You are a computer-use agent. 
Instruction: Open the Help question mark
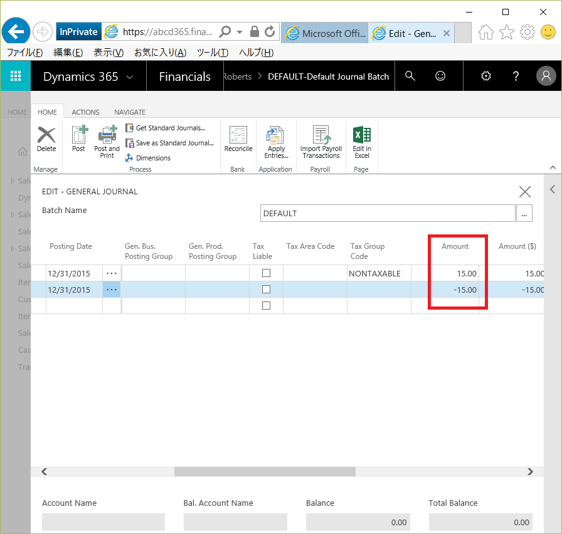click(x=516, y=76)
